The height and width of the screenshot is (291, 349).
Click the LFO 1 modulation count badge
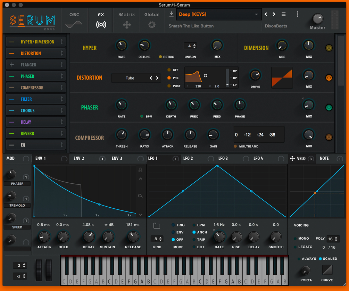[175, 159]
